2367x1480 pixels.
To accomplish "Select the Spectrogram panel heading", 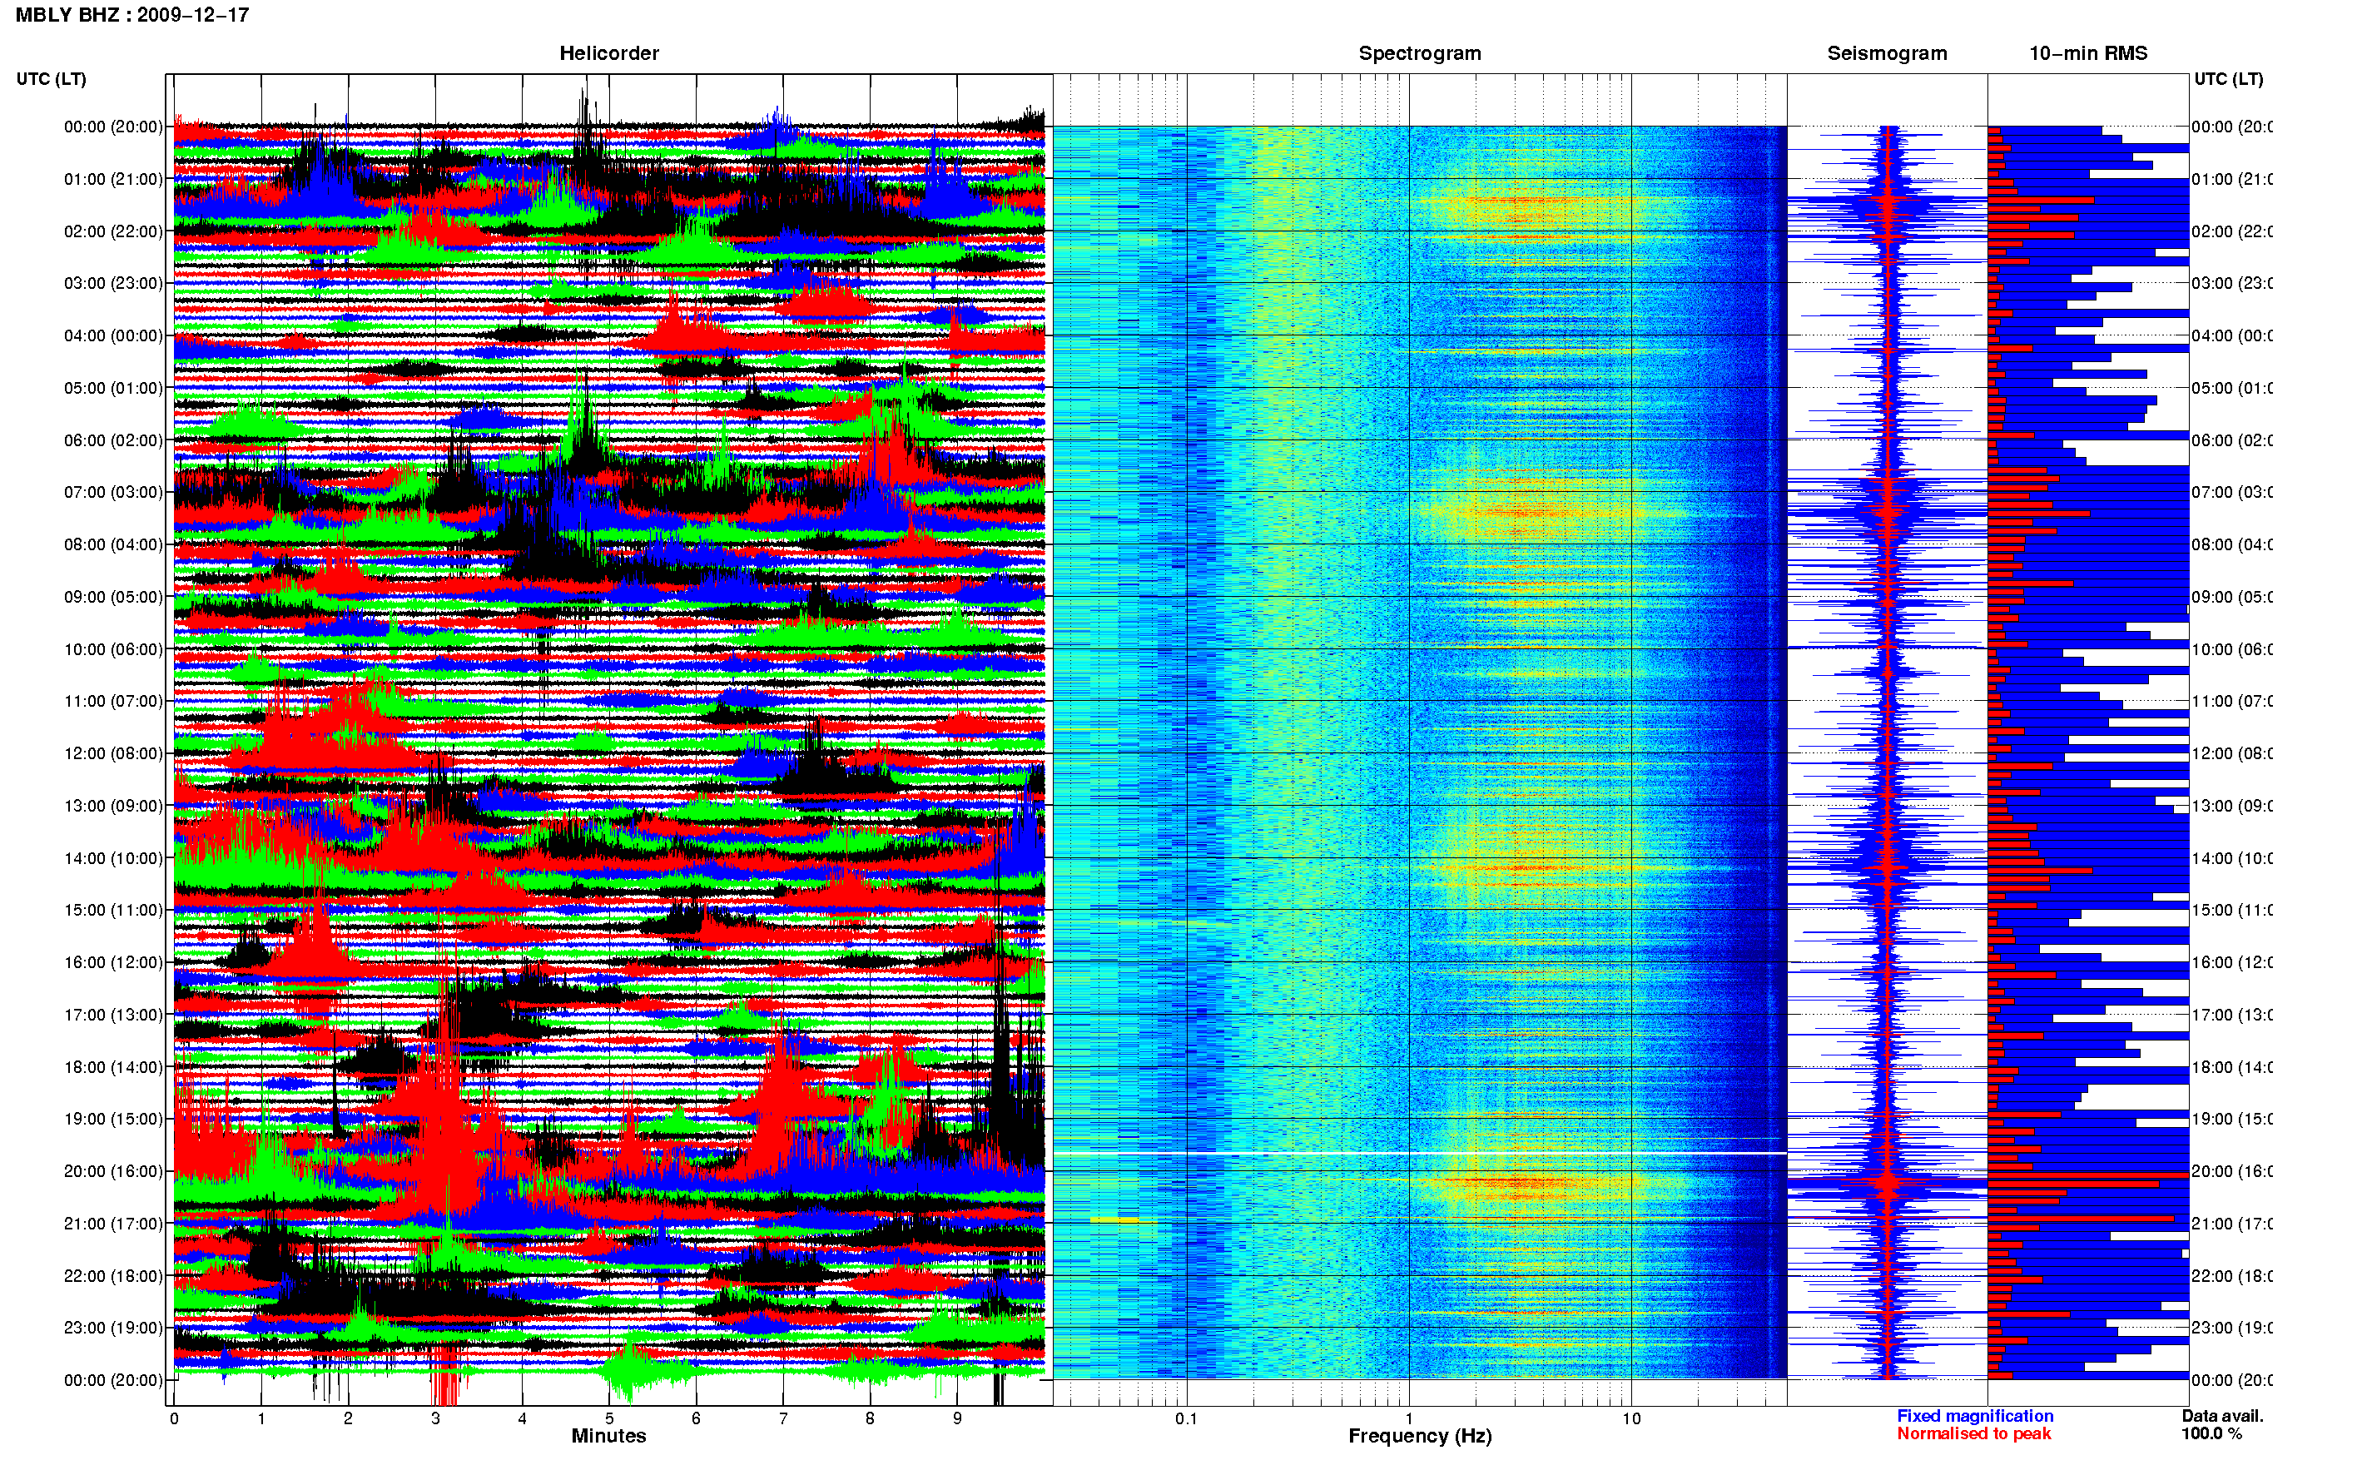I will pyautogui.click(x=1419, y=53).
